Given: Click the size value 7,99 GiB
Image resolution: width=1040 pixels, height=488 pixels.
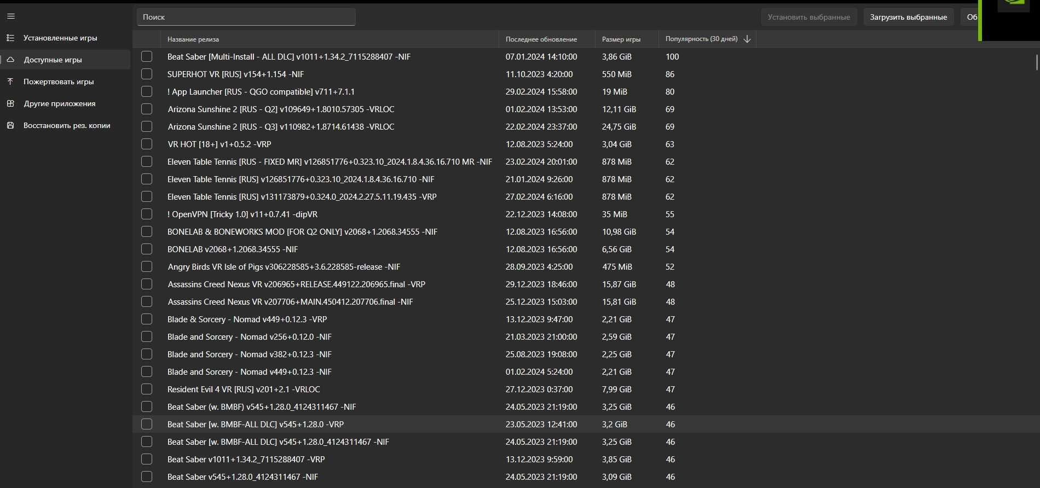Looking at the screenshot, I should [x=617, y=389].
